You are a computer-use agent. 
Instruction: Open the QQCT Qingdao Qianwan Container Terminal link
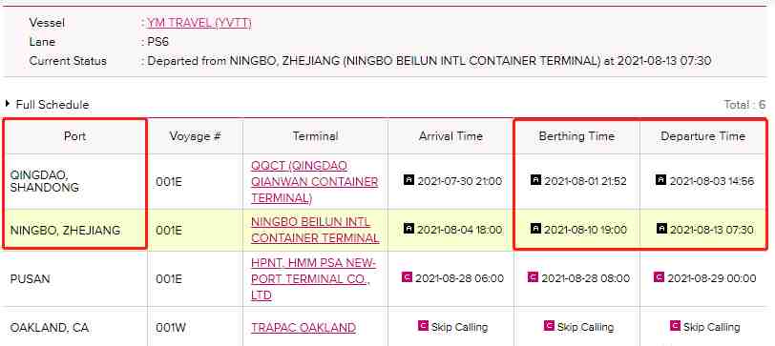point(314,182)
